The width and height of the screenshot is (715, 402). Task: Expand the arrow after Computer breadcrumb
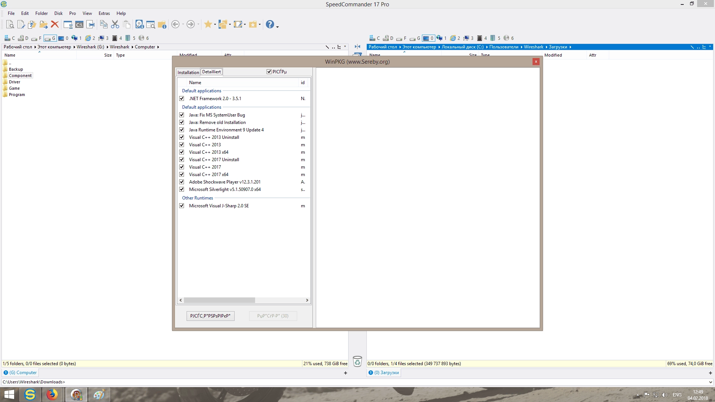pyautogui.click(x=158, y=47)
